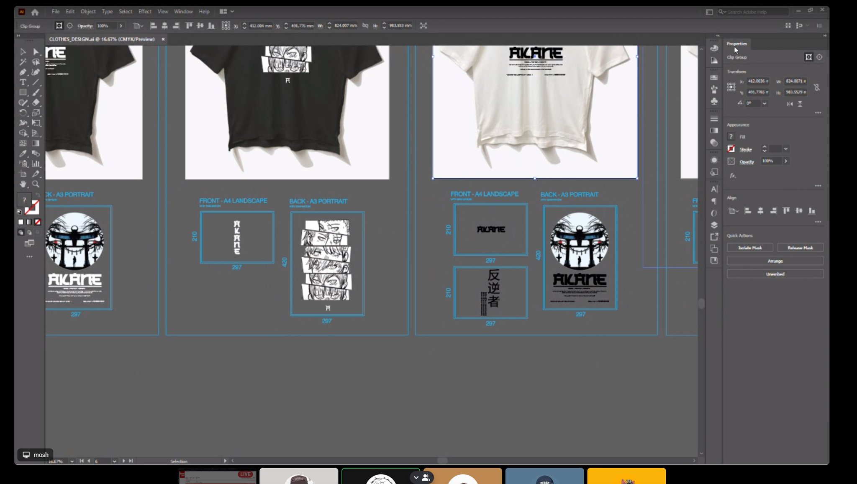Swap fill and stroke colors
Image resolution: width=857 pixels, height=484 pixels.
pyautogui.click(x=38, y=195)
